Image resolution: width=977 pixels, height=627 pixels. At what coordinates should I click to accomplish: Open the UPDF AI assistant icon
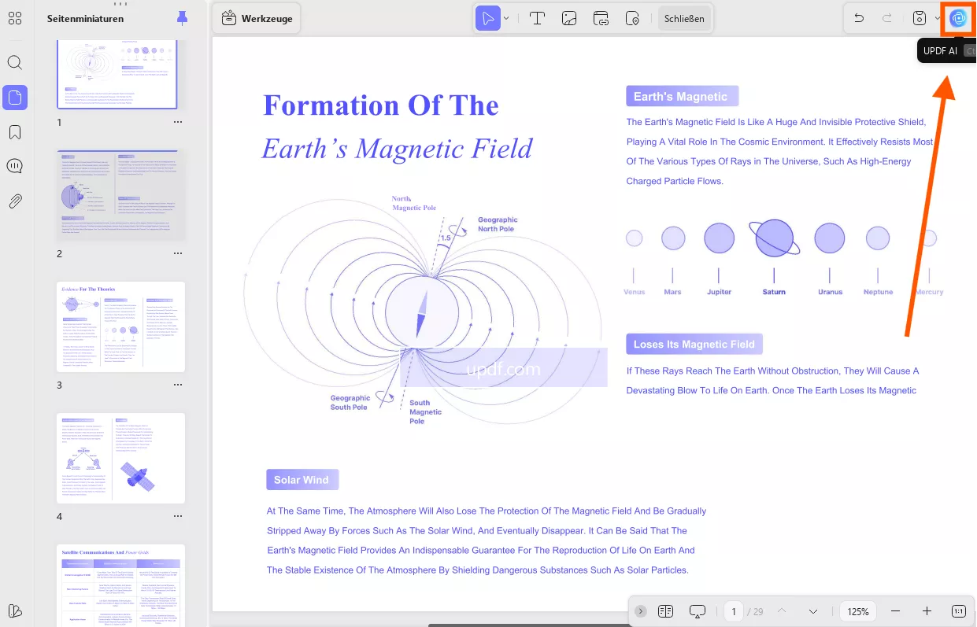pos(958,18)
